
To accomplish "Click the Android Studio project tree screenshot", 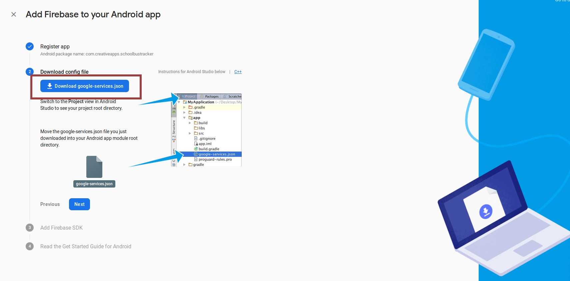I will (x=206, y=130).
